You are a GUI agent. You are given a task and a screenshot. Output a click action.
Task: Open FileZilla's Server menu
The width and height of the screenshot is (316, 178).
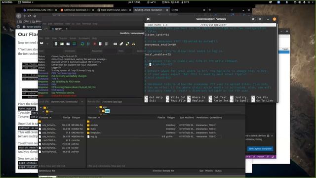tap(73, 38)
